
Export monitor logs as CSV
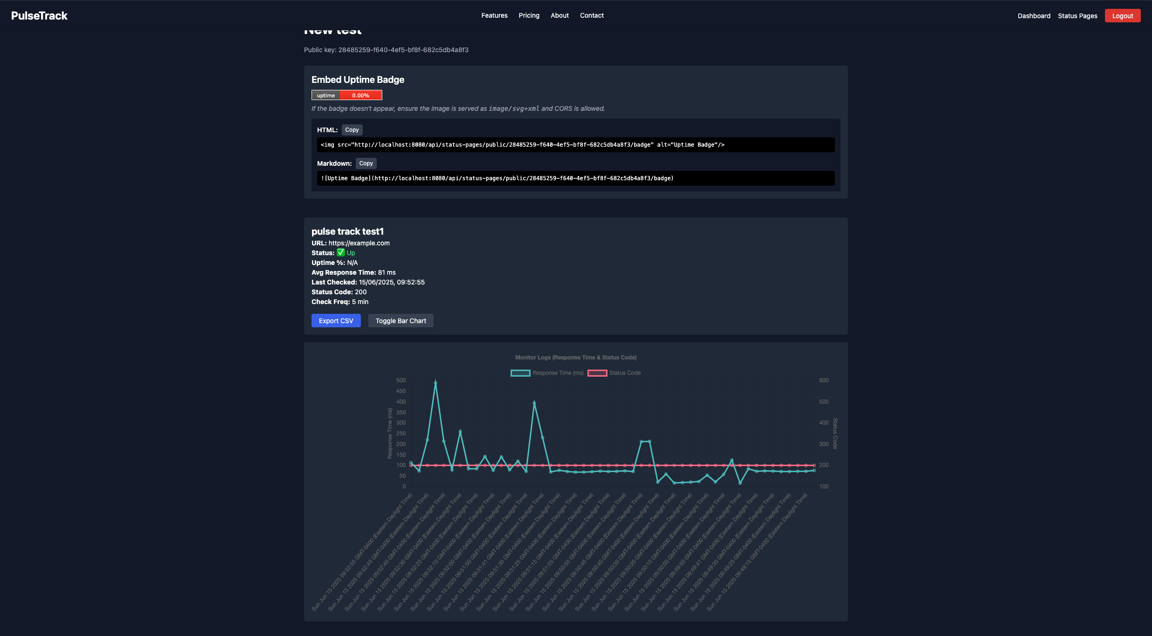point(336,321)
